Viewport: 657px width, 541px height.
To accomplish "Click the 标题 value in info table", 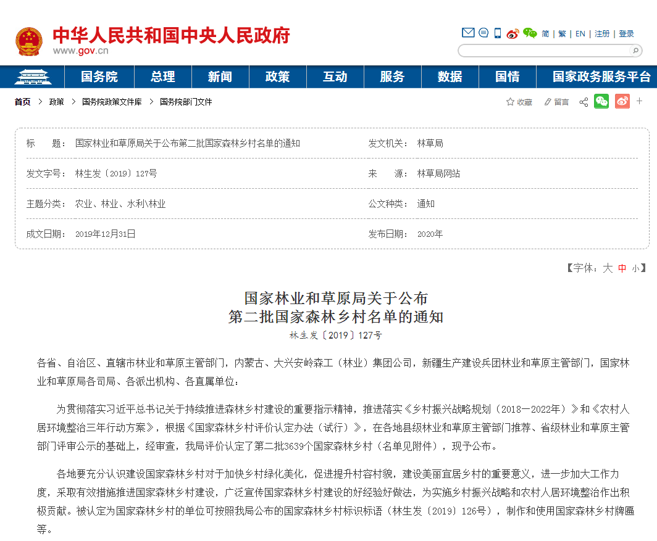I will pyautogui.click(x=187, y=144).
